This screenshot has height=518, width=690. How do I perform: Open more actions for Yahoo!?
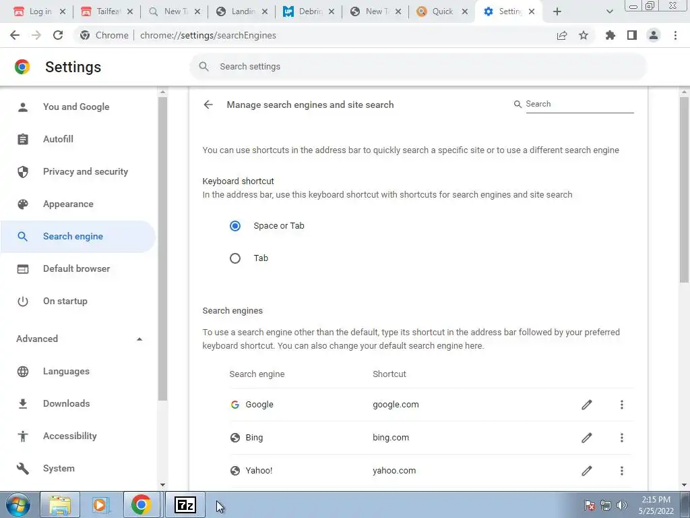tap(622, 470)
